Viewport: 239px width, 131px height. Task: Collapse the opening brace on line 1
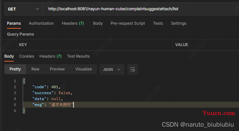[x=24, y=81]
